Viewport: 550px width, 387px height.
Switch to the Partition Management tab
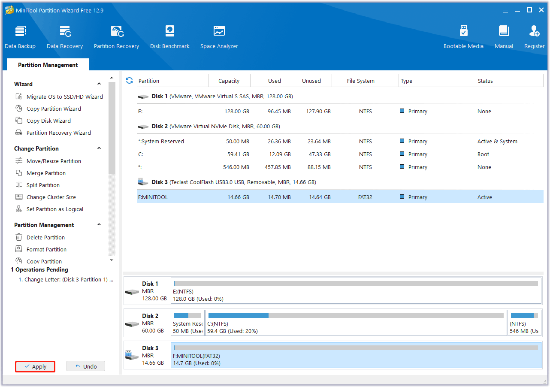coord(48,64)
